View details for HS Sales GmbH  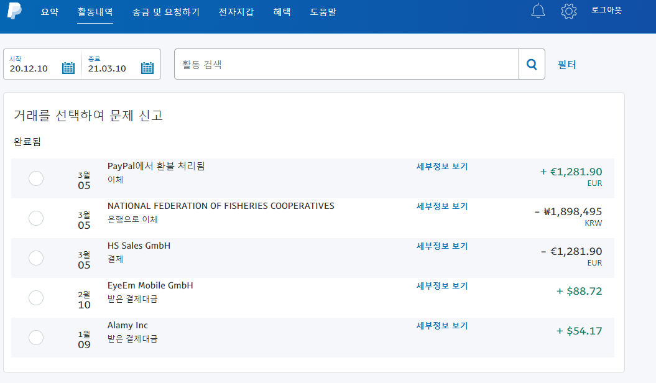coord(442,246)
